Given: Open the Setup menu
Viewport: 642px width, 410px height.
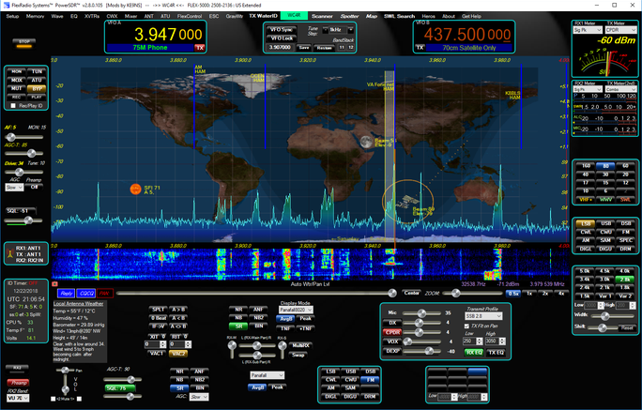Looking at the screenshot, I should point(13,16).
